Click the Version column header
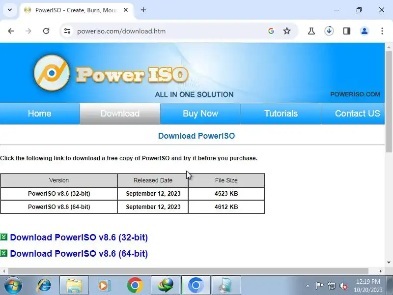This screenshot has width=393, height=295. (x=59, y=180)
